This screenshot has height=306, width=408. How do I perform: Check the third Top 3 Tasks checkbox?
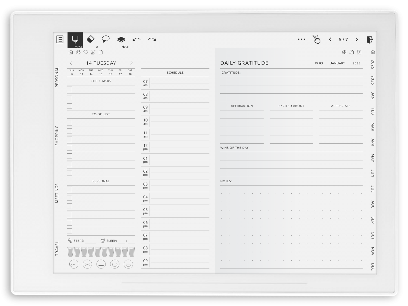click(x=70, y=106)
